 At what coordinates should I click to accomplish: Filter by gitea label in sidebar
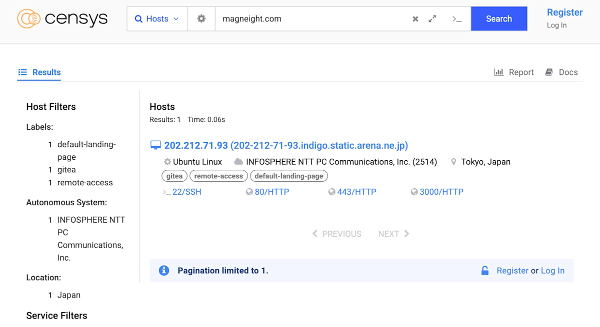click(66, 170)
